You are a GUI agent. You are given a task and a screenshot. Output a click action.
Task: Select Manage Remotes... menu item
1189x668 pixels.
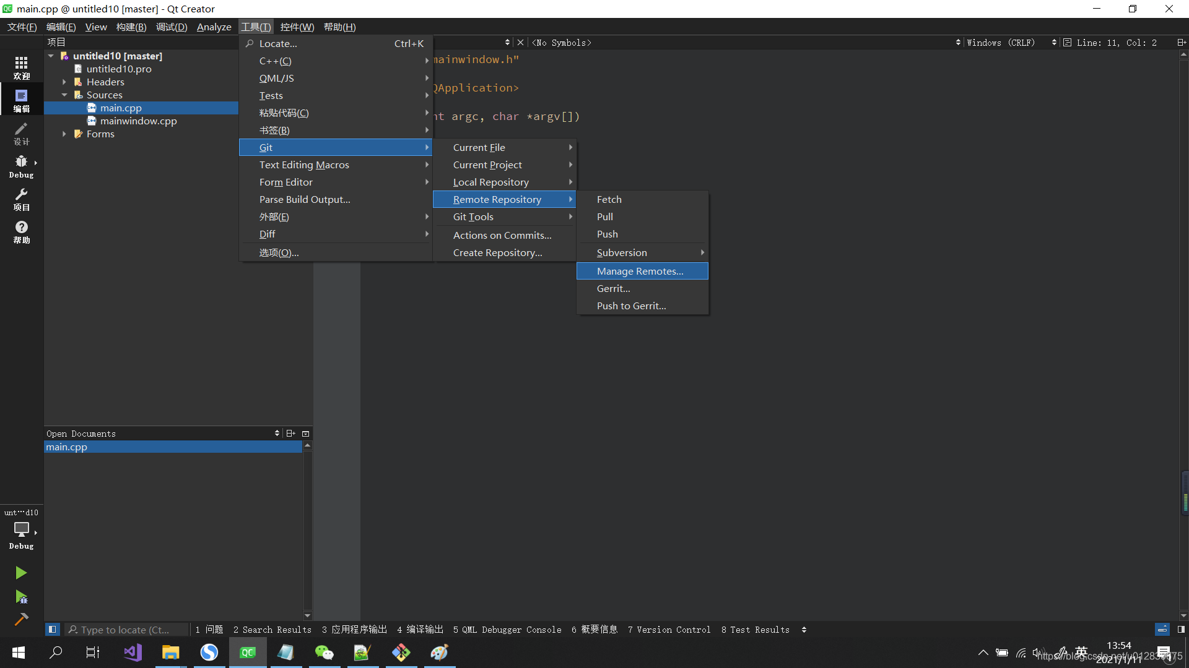[x=643, y=271]
